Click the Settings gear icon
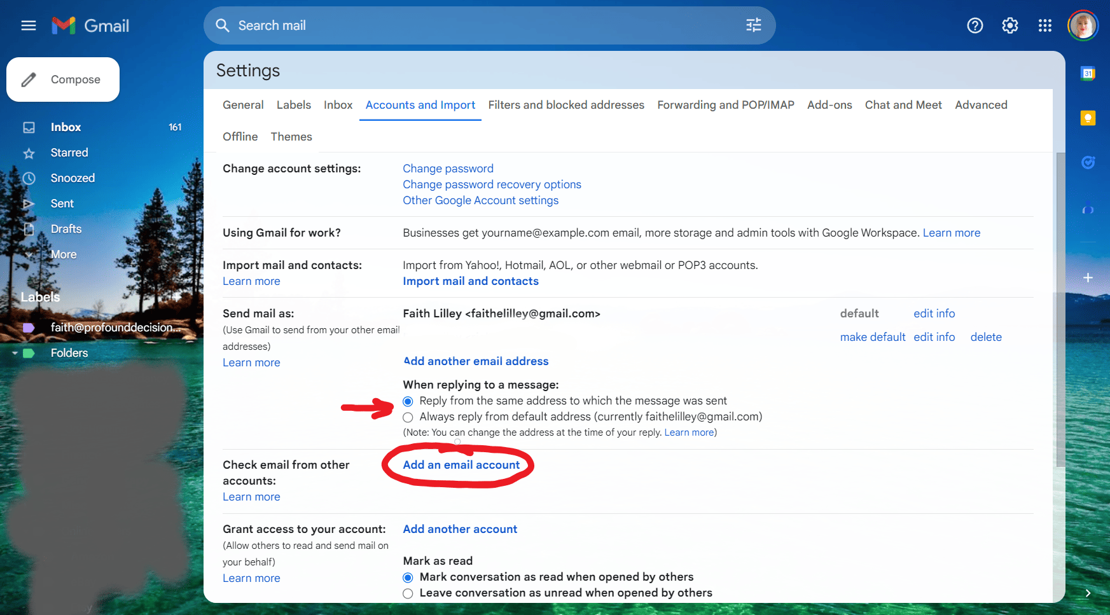Viewport: 1110px width, 615px height. pos(1009,25)
